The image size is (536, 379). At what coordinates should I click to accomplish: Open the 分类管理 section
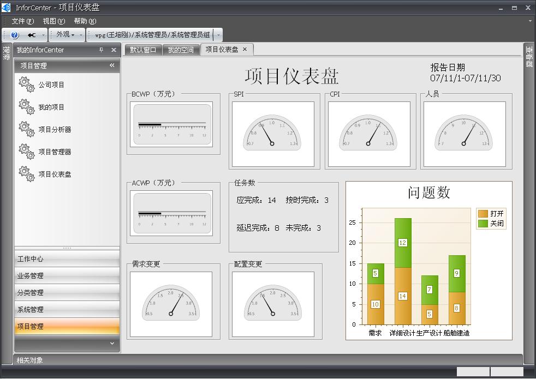[x=67, y=293]
